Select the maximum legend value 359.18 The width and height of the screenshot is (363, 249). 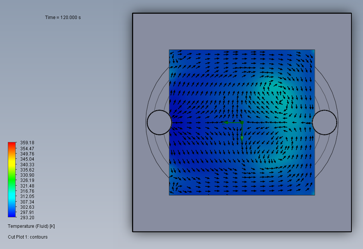tap(27, 143)
